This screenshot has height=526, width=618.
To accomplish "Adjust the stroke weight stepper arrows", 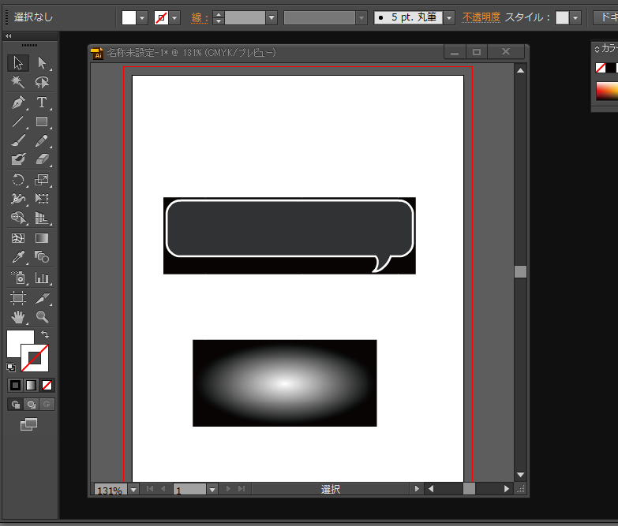I will pos(219,17).
